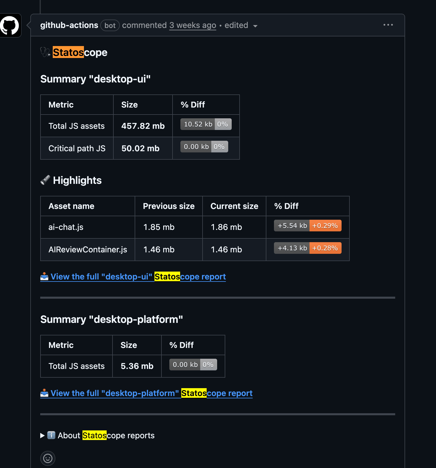The height and width of the screenshot is (468, 436).
Task: View the full desktop-platform Statoscope report
Action: (146, 393)
